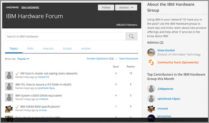Open topic VM host in cluster not seeing vlans
This screenshot has width=209, height=123.
point(49,73)
